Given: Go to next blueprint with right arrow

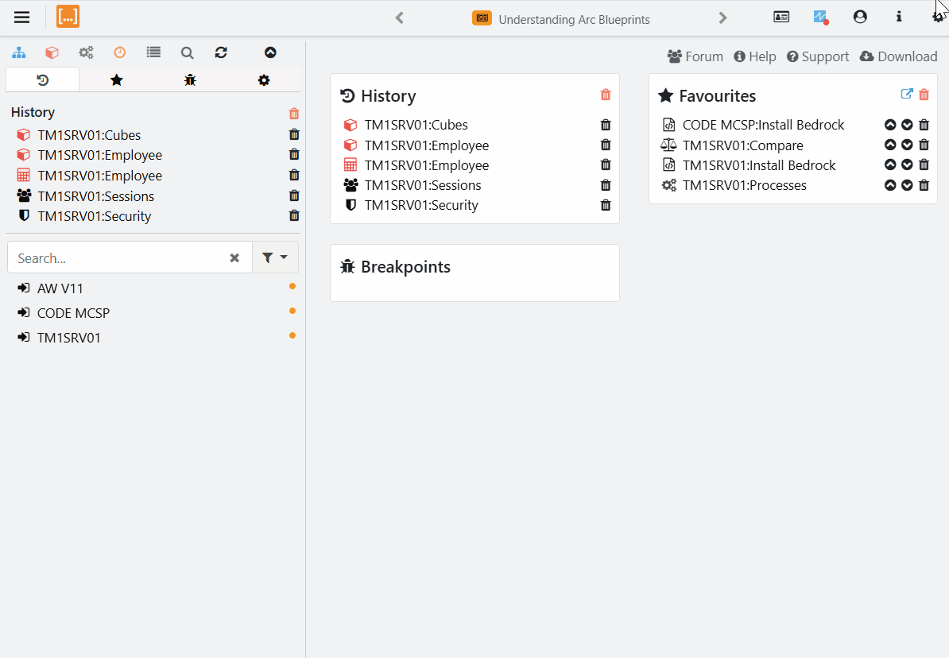Looking at the screenshot, I should [722, 17].
